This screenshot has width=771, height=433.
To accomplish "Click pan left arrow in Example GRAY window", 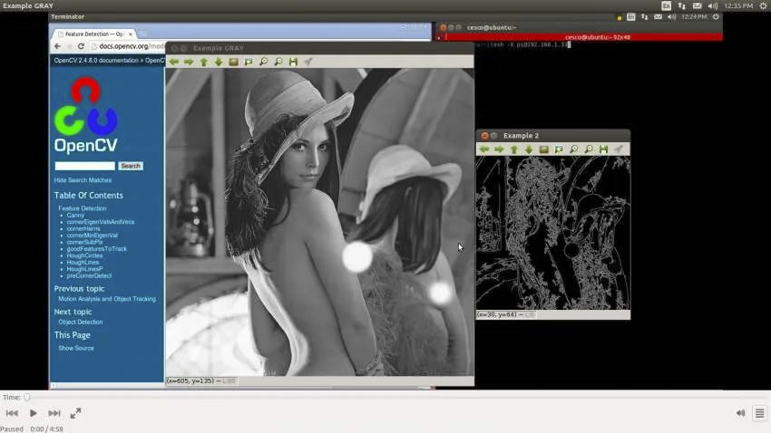I will pos(174,62).
